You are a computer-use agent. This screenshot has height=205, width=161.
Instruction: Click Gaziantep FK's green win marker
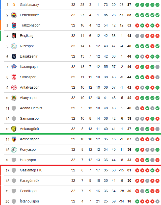point(152,170)
